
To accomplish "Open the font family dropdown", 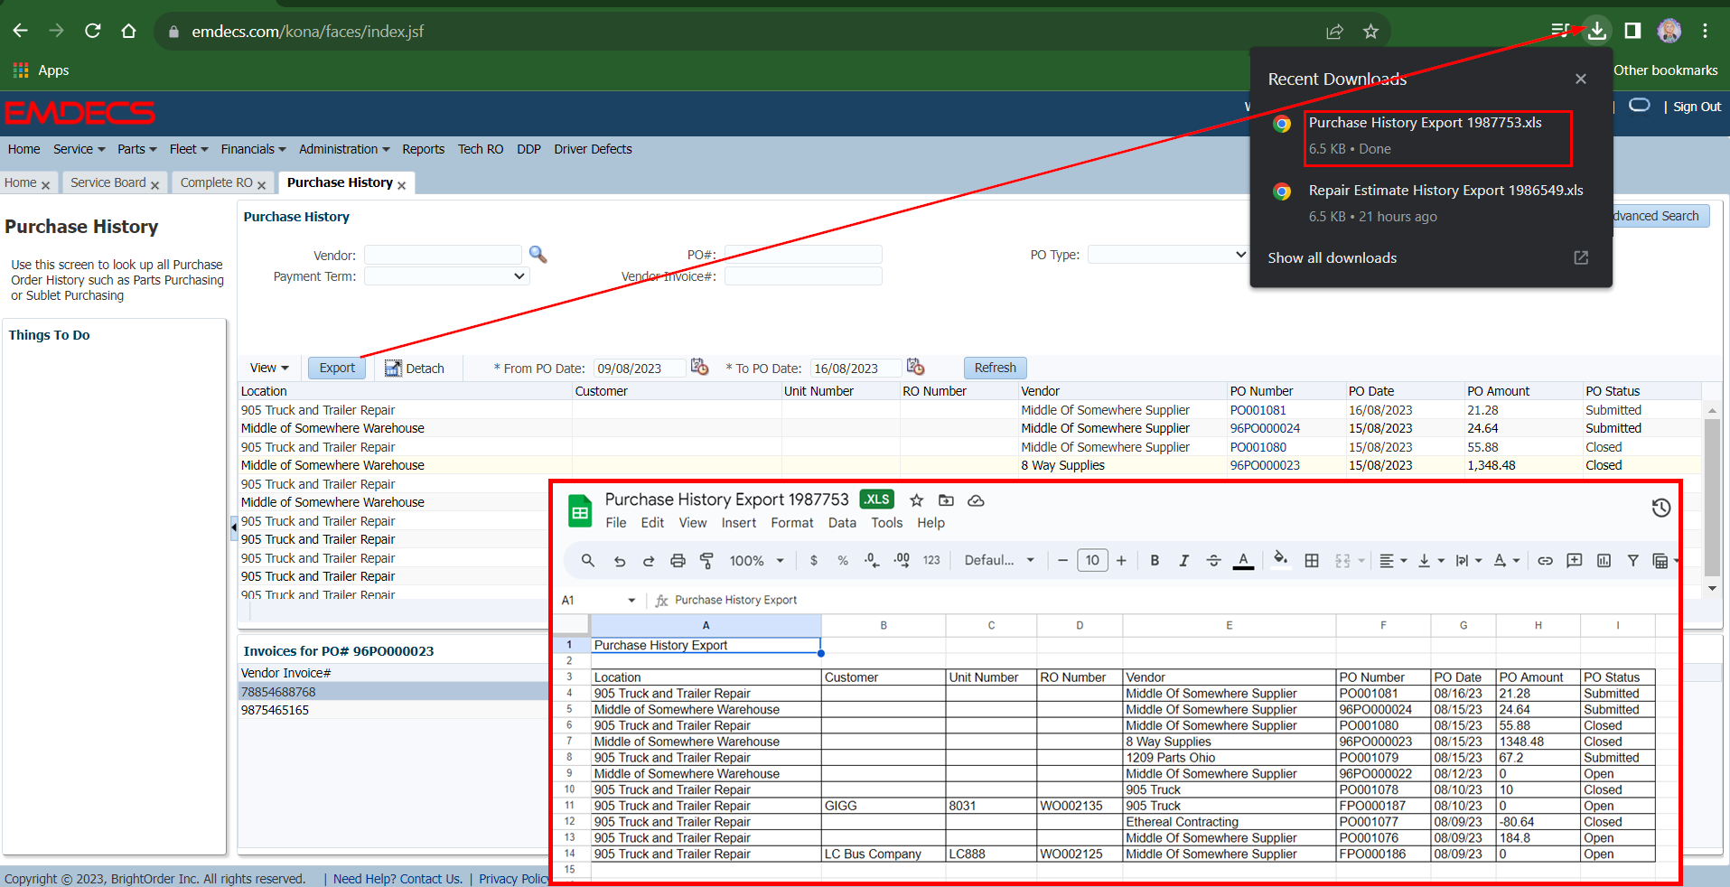I will click(998, 561).
